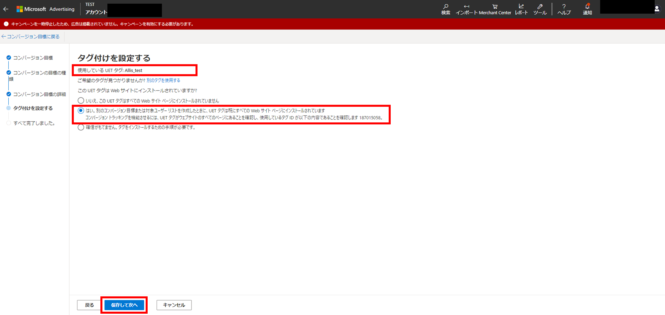Click the タグ付けを設定する page heading
This screenshot has height=315, width=665.
tap(114, 58)
